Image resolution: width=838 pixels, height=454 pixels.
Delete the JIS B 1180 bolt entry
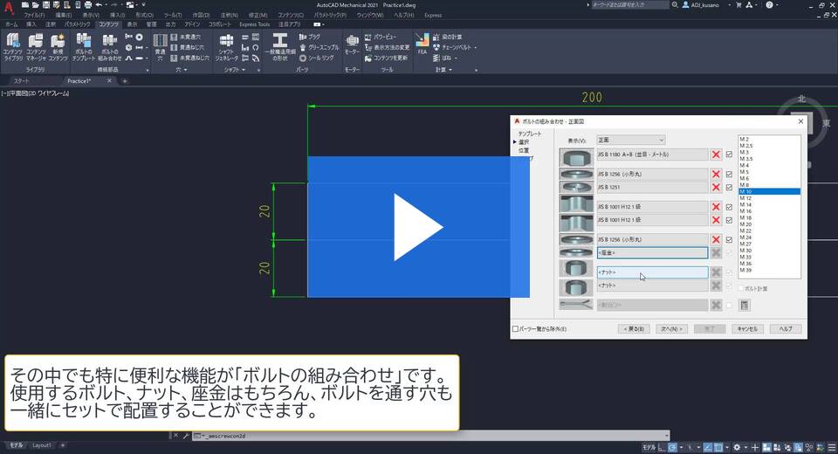click(x=716, y=155)
